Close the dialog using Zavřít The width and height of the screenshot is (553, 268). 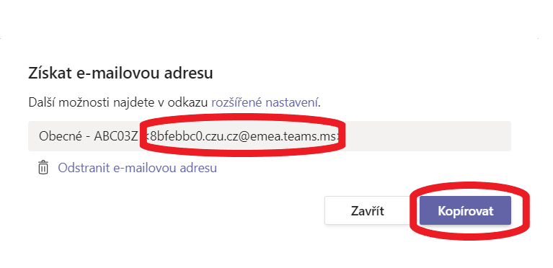click(368, 210)
